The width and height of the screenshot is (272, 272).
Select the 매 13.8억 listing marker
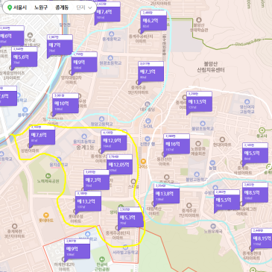[x=167, y=194]
